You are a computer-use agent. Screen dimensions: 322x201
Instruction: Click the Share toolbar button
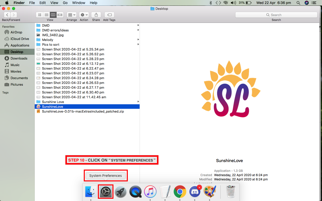96,15
